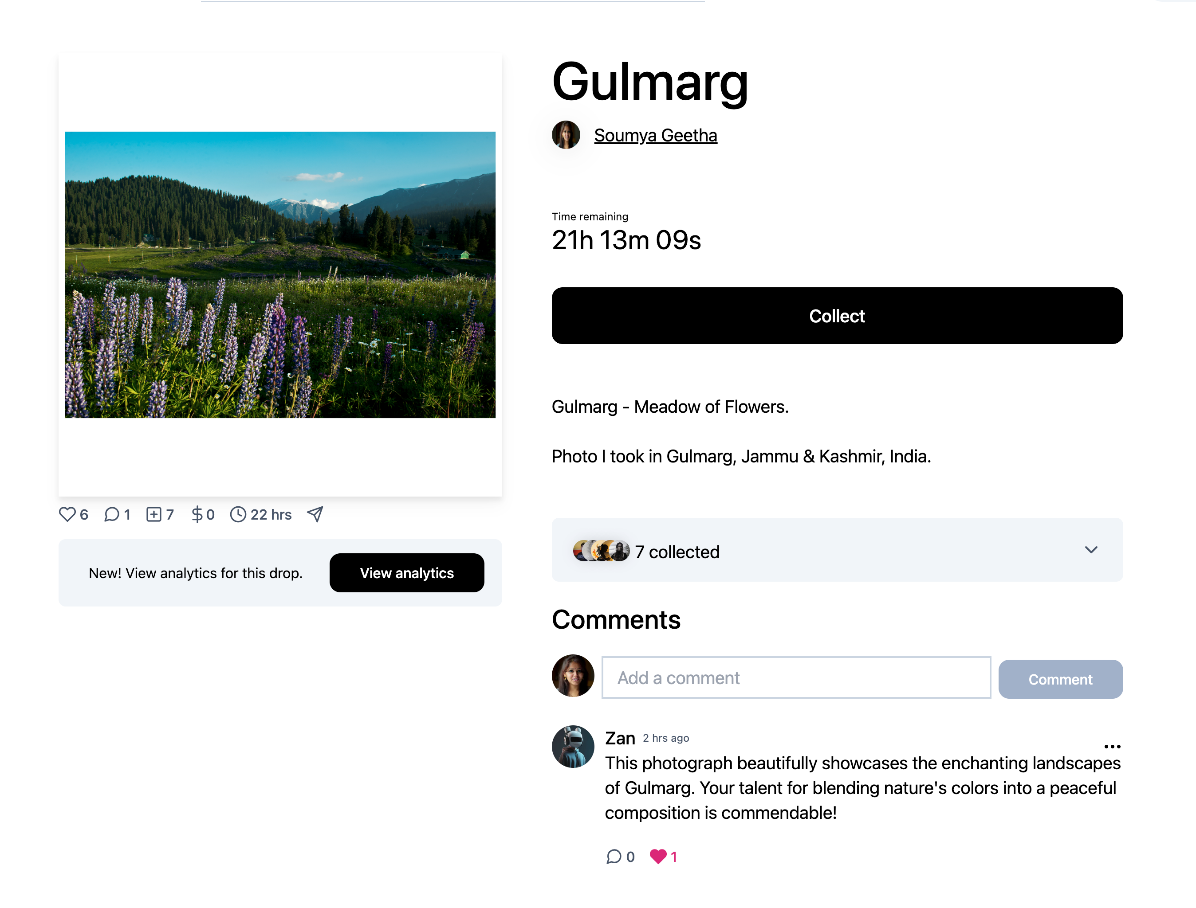This screenshot has height=908, width=1196.
Task: Click the Zan commenter name
Action: 620,738
